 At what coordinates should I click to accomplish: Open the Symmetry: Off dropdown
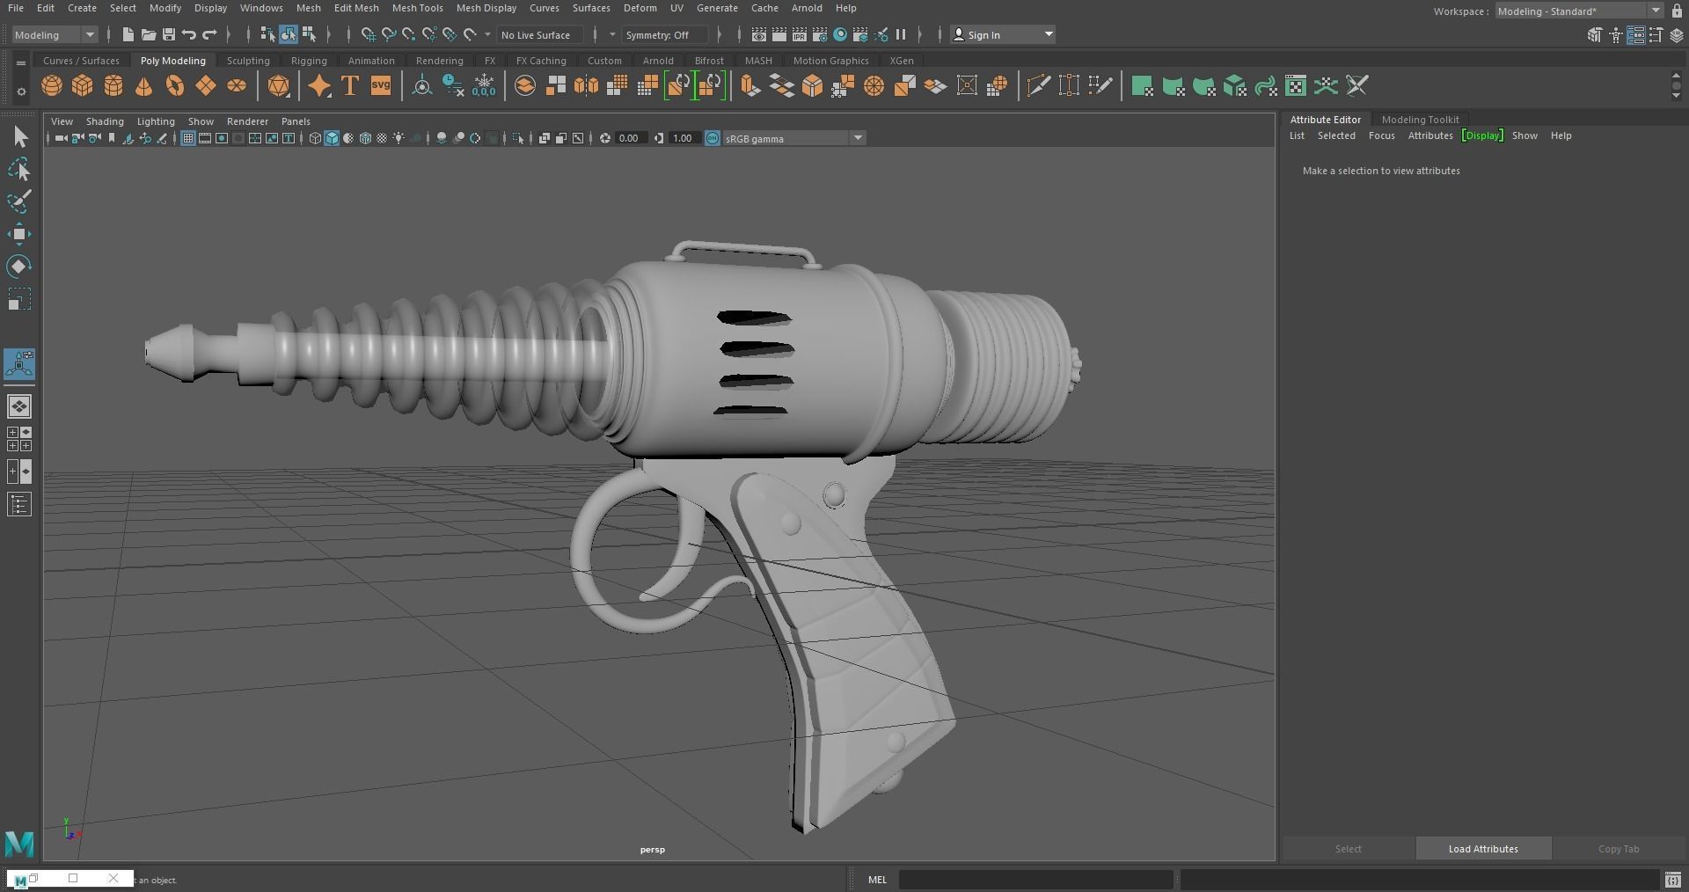[x=664, y=35]
